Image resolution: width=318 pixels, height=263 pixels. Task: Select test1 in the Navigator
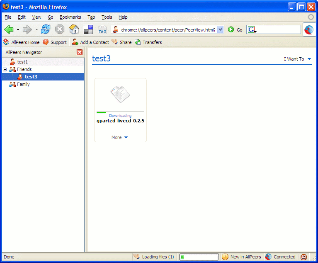coord(43,62)
